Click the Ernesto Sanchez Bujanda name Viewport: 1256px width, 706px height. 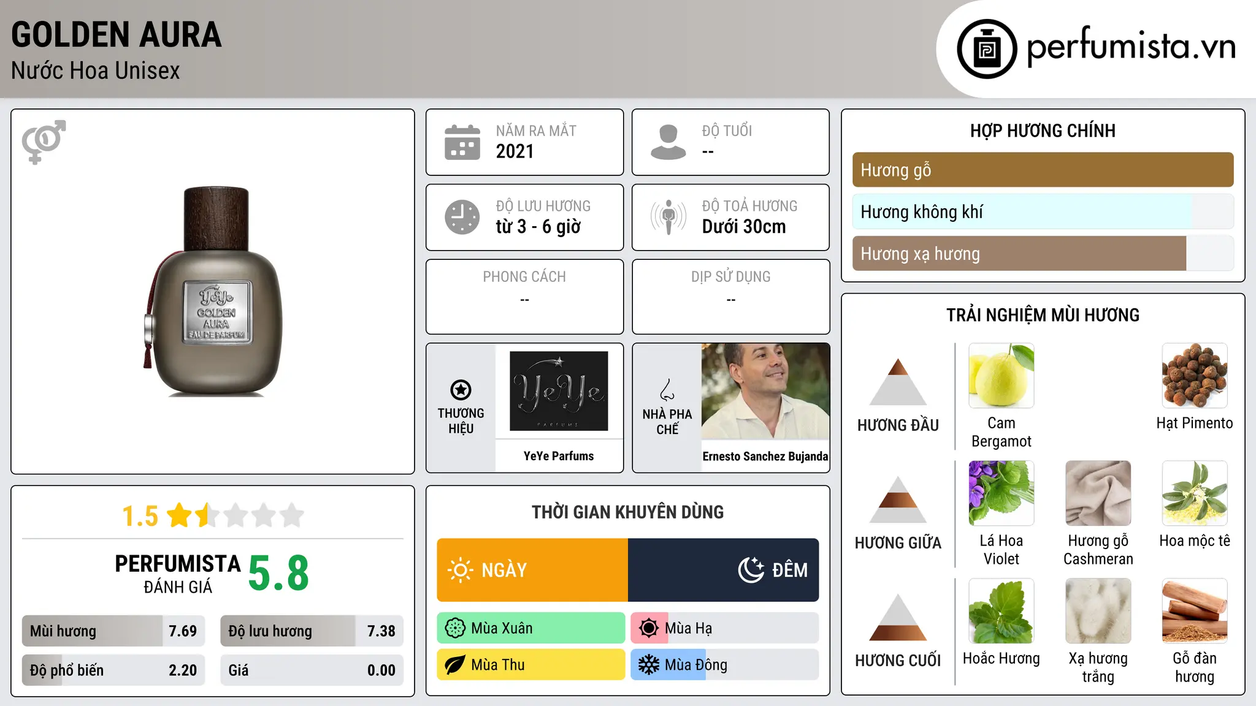tap(765, 457)
